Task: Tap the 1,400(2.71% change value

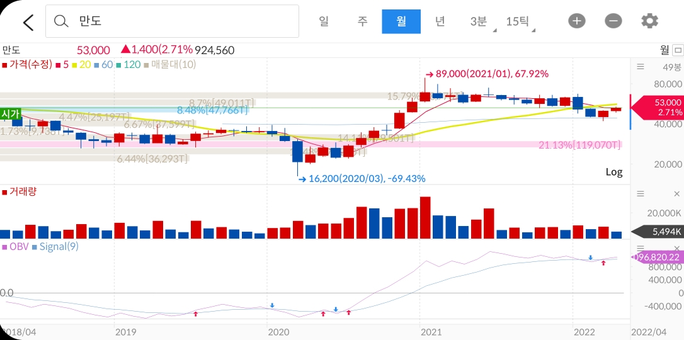Action: coord(157,50)
